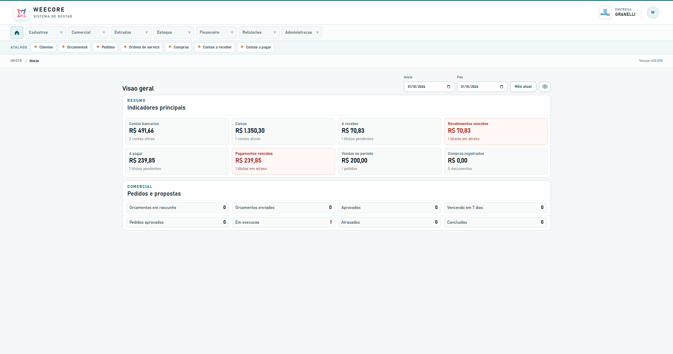The width and height of the screenshot is (673, 354).
Task: Expand the Financeiro dropdown menu
Action: [x=216, y=33]
